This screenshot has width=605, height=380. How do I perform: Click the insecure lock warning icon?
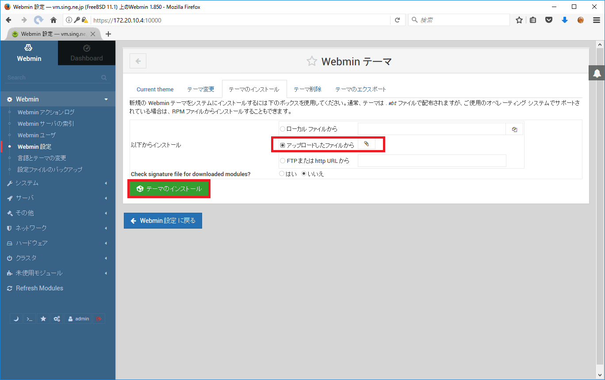pyautogui.click(x=85, y=20)
